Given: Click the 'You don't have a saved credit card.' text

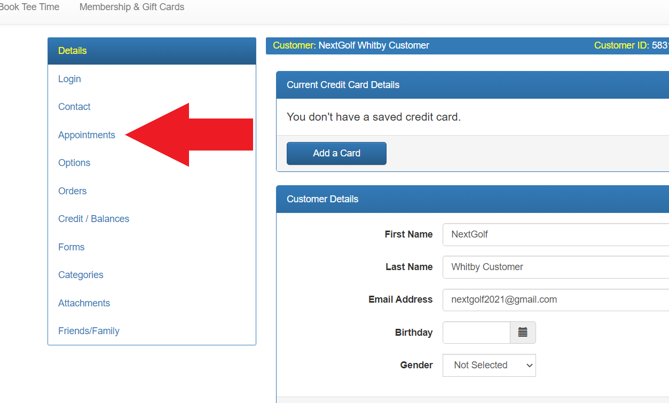Looking at the screenshot, I should [374, 117].
